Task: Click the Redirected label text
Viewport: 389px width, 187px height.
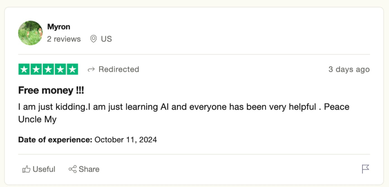Action: (x=119, y=69)
